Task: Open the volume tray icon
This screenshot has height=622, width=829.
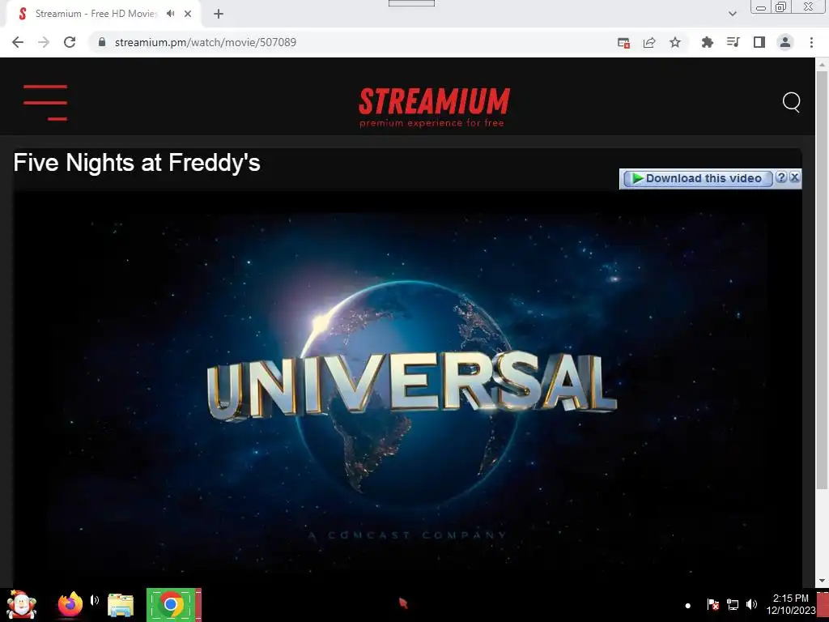Action: (751, 604)
